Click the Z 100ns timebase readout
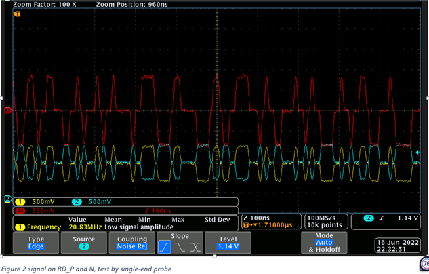The height and width of the screenshot is (274, 429). tap(256, 218)
